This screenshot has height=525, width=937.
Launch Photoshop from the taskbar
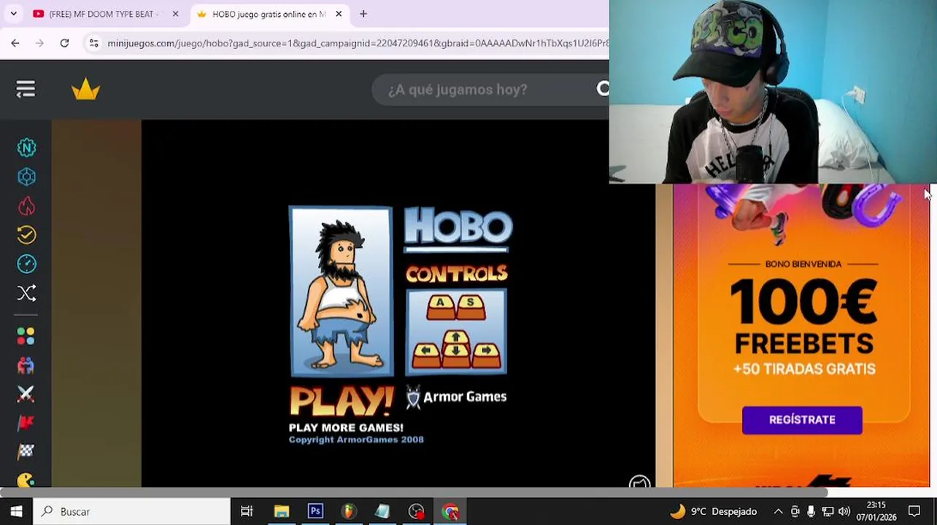(x=315, y=511)
